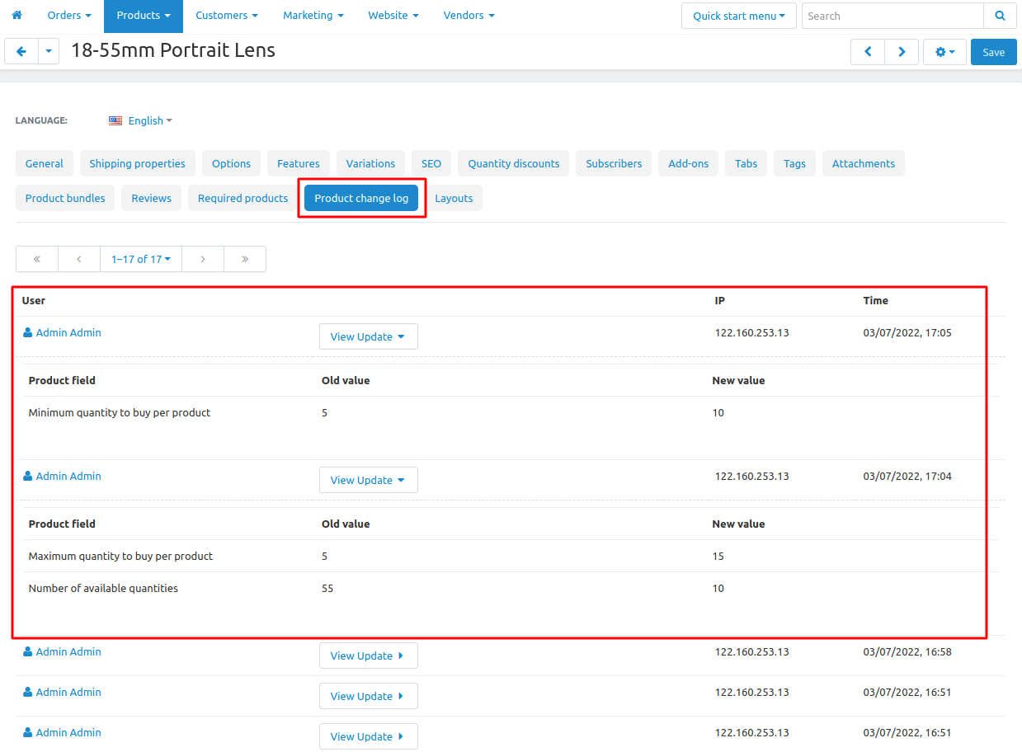Open Admin Admin link for 17:04 entry

pyautogui.click(x=68, y=476)
